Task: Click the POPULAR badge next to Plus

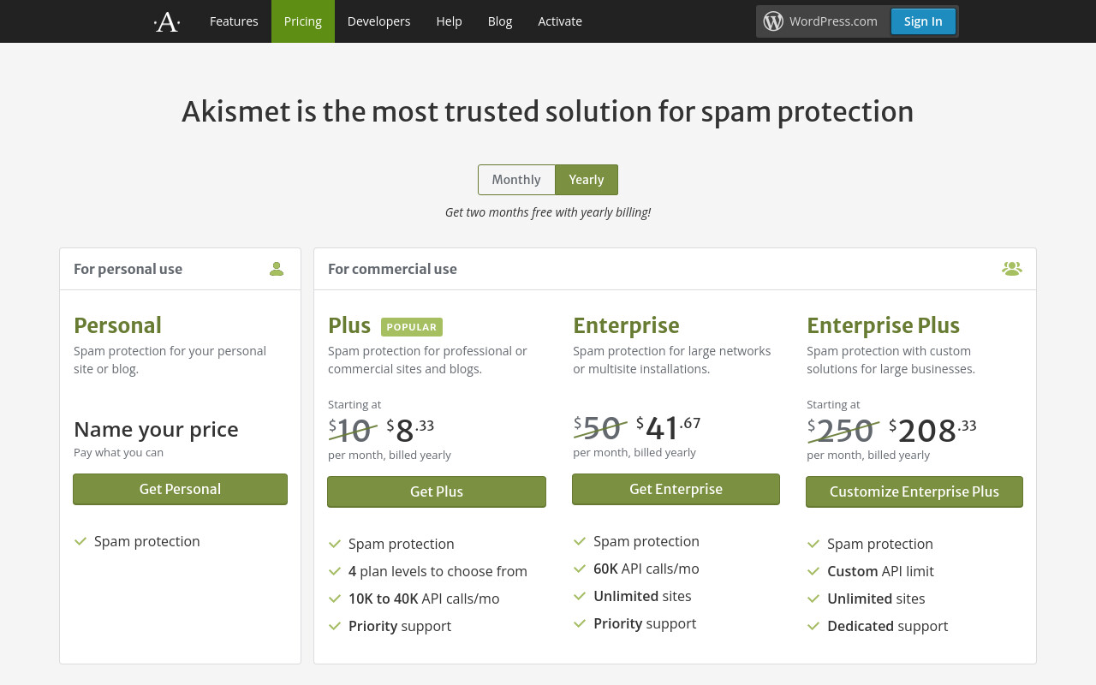Action: point(412,327)
